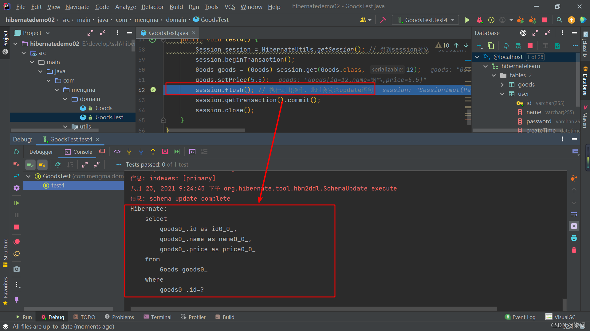Click the duplicate data source icon
590x331 pixels.
(x=491, y=46)
